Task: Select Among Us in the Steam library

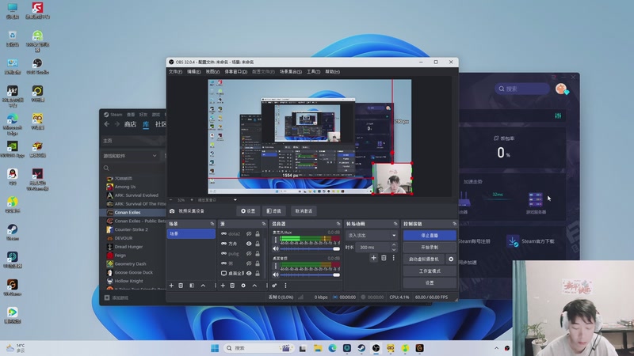Action: (x=125, y=187)
